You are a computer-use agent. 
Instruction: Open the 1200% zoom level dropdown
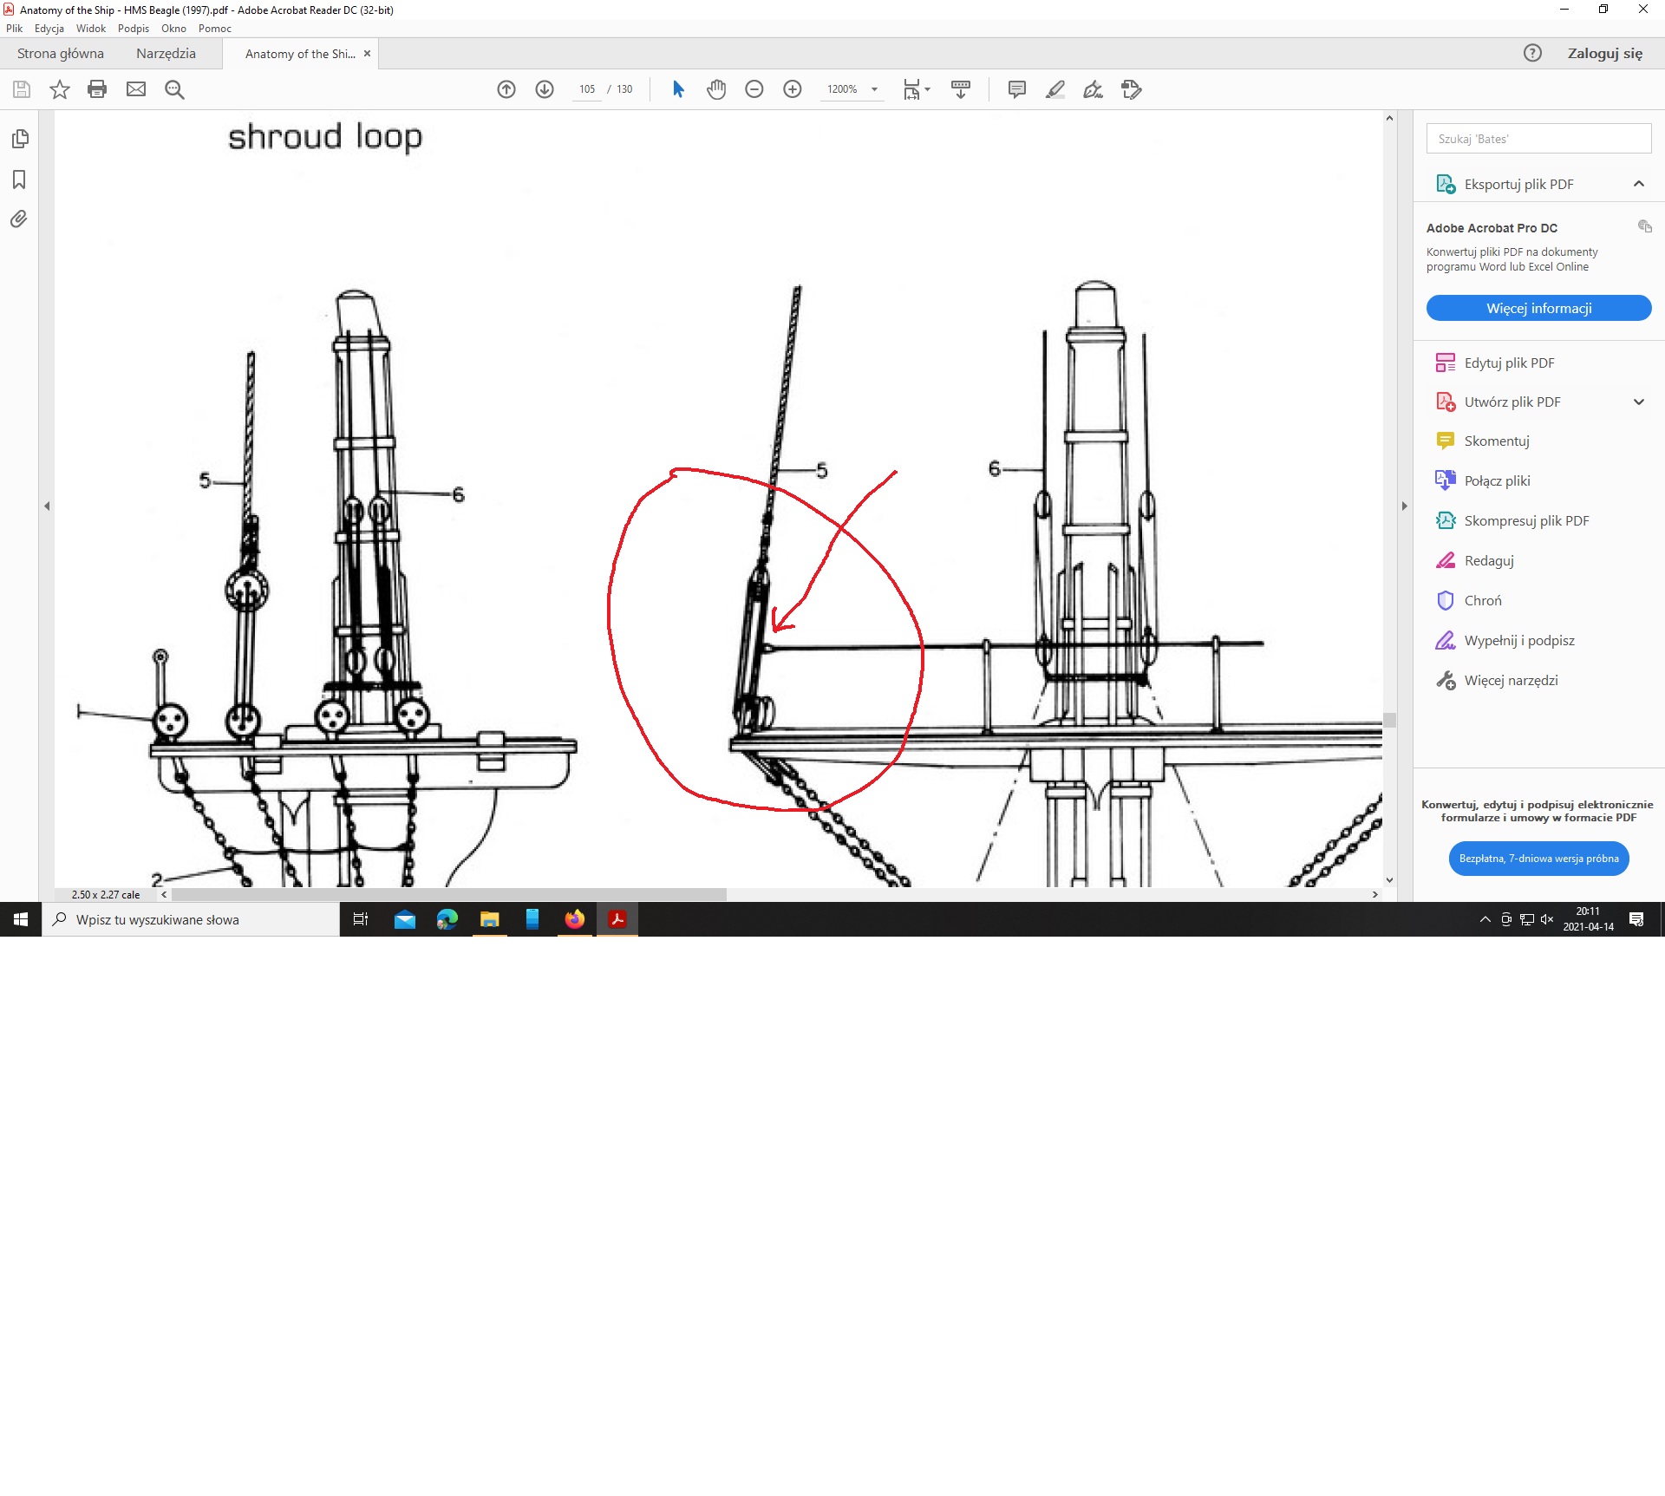click(x=874, y=89)
